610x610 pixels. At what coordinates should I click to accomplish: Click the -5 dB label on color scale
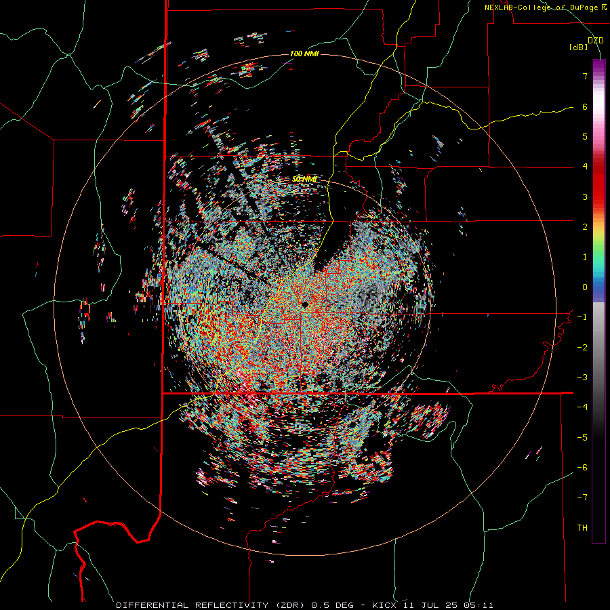pos(582,438)
